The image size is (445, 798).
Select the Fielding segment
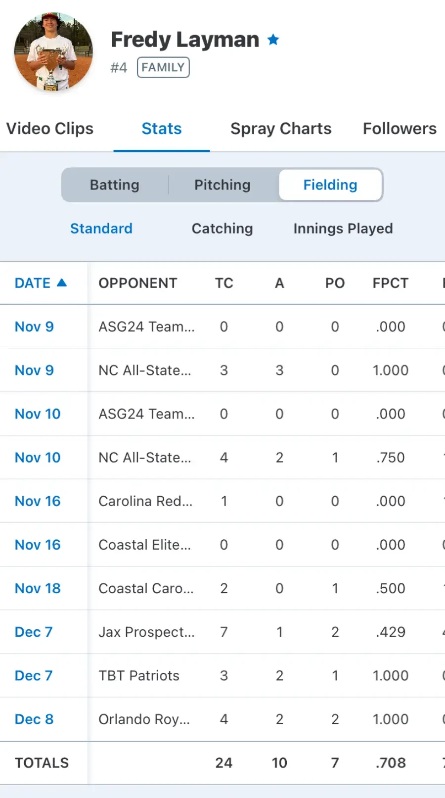click(330, 185)
